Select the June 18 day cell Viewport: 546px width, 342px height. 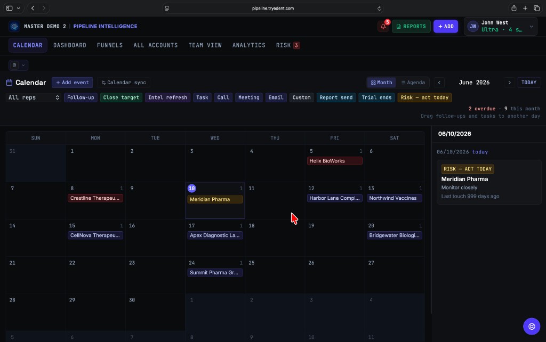click(275, 238)
